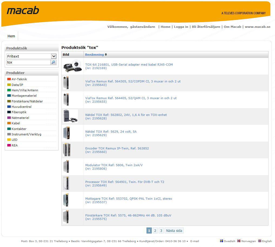Open Förstärkare/Nätdelar category
This screenshot has width=275, height=247.
[x=27, y=101]
